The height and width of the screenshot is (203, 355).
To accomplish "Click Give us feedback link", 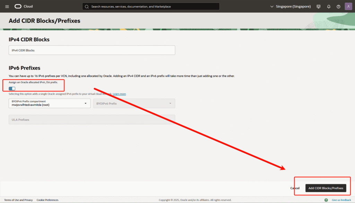I will tap(341, 200).
